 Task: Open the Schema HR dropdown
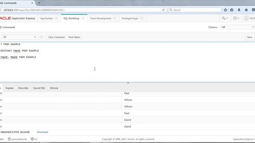pyautogui.click(x=237, y=27)
